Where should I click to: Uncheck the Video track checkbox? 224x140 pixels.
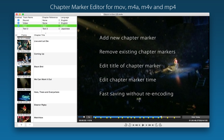coord(18,23)
